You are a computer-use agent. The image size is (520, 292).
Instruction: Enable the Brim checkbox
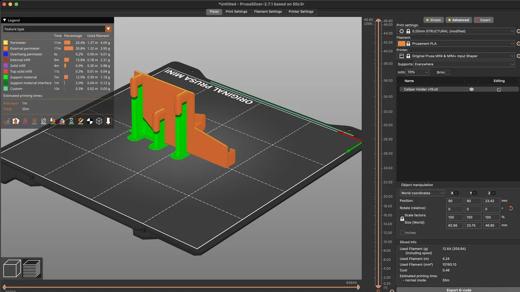(x=448, y=72)
